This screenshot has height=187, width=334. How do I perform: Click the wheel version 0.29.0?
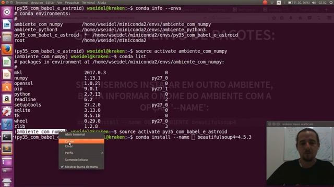(92, 121)
